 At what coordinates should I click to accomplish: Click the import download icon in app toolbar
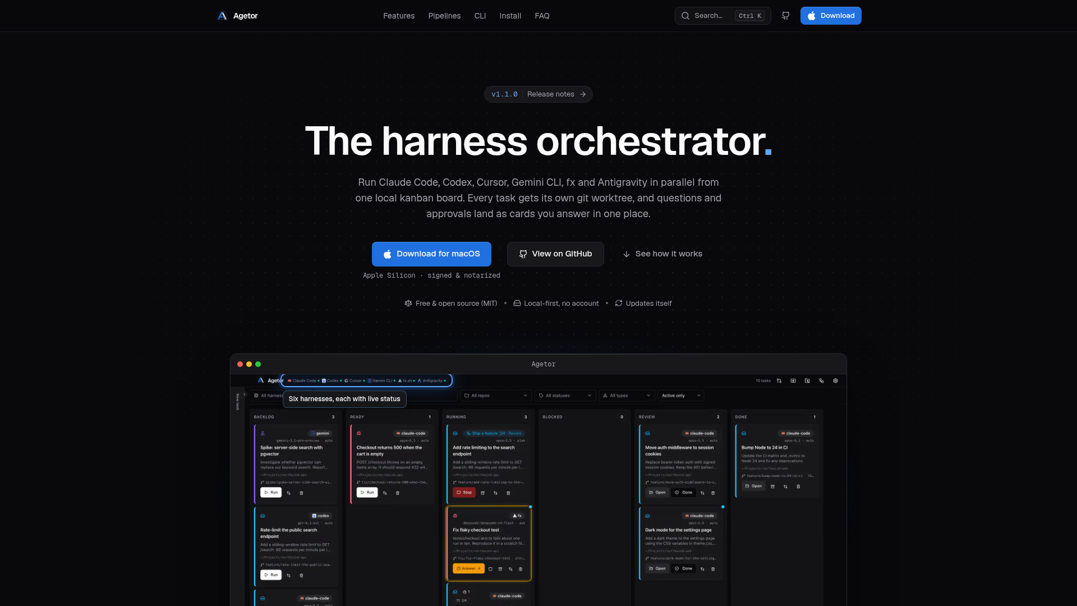click(x=793, y=380)
